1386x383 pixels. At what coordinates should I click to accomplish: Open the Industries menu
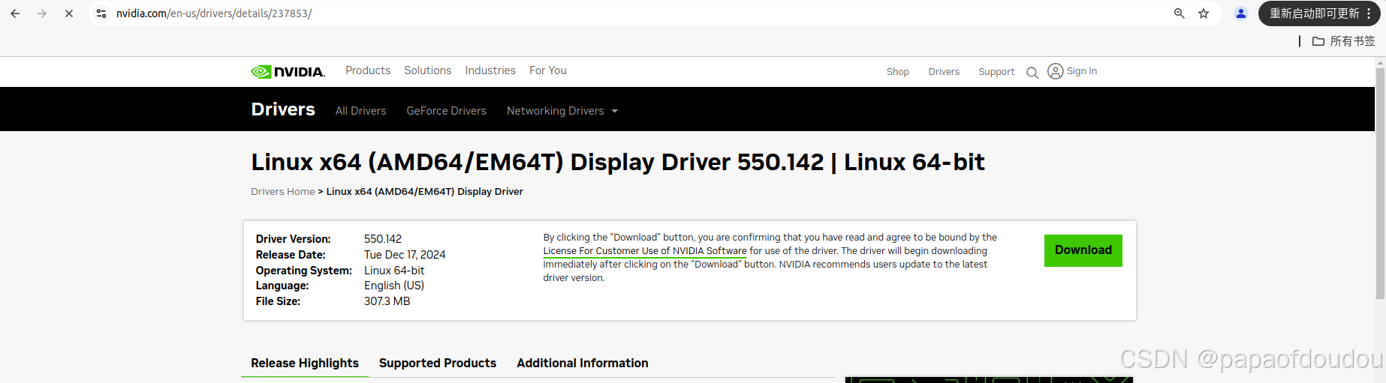pyautogui.click(x=490, y=70)
